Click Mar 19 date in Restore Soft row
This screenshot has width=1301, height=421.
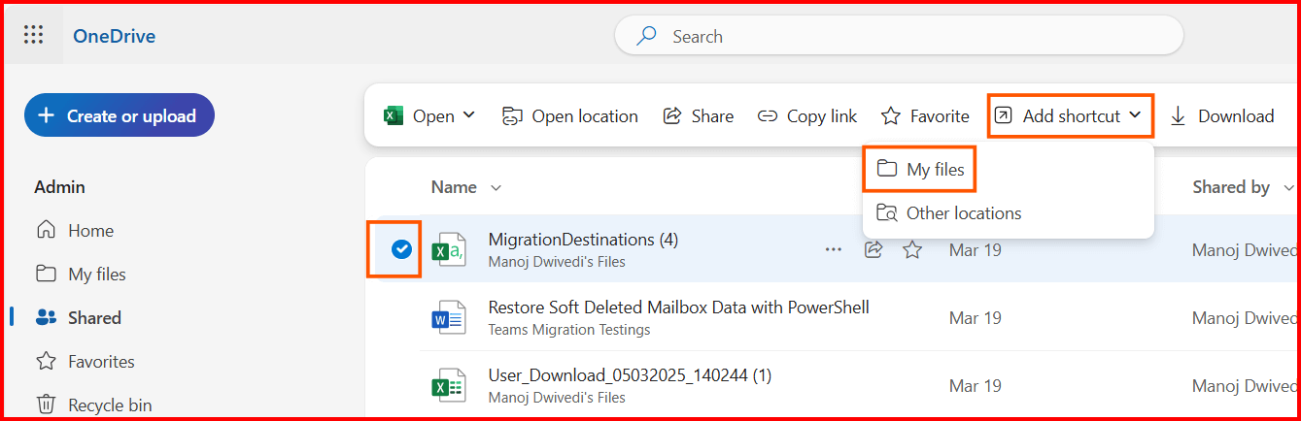pos(975,318)
